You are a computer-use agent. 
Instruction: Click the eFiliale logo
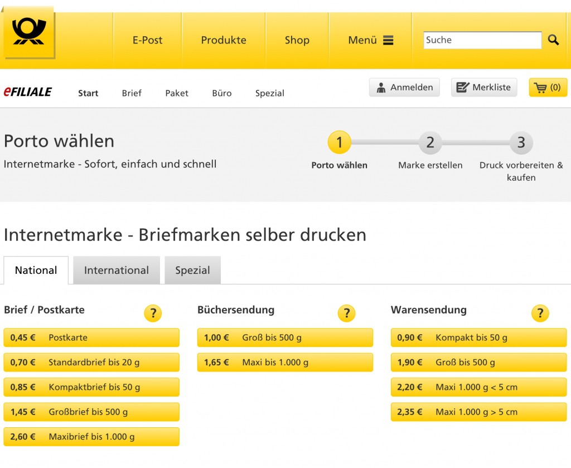tap(28, 93)
